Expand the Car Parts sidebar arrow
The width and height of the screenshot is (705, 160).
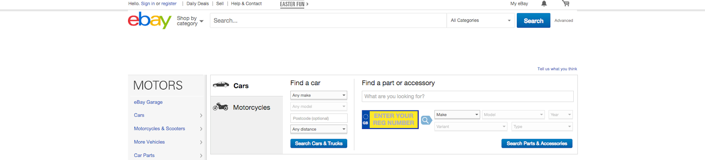click(201, 156)
